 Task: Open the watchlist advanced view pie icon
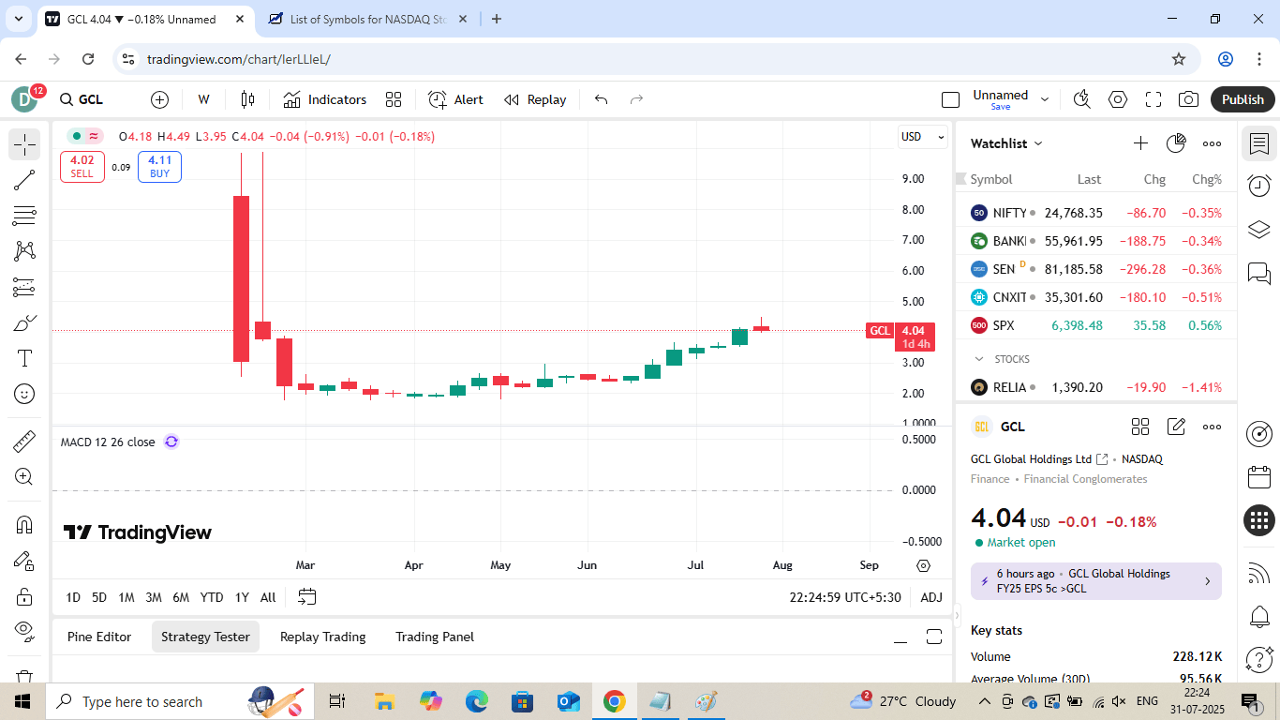[1176, 143]
